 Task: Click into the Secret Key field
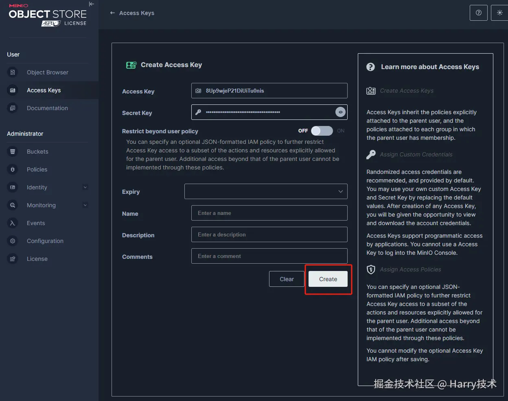269,112
